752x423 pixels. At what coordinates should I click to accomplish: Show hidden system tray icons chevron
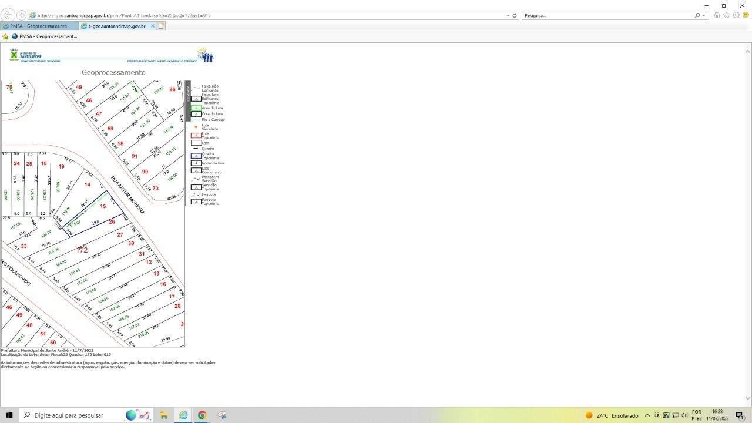(647, 415)
